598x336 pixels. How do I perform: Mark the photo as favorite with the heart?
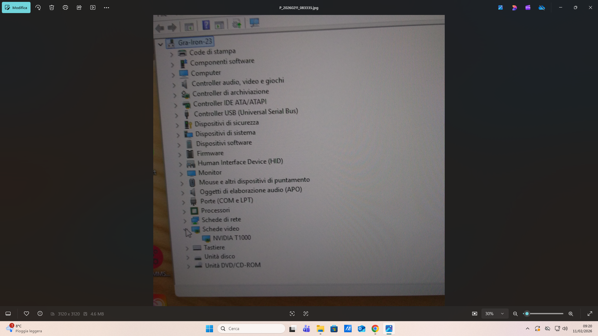tap(26, 314)
